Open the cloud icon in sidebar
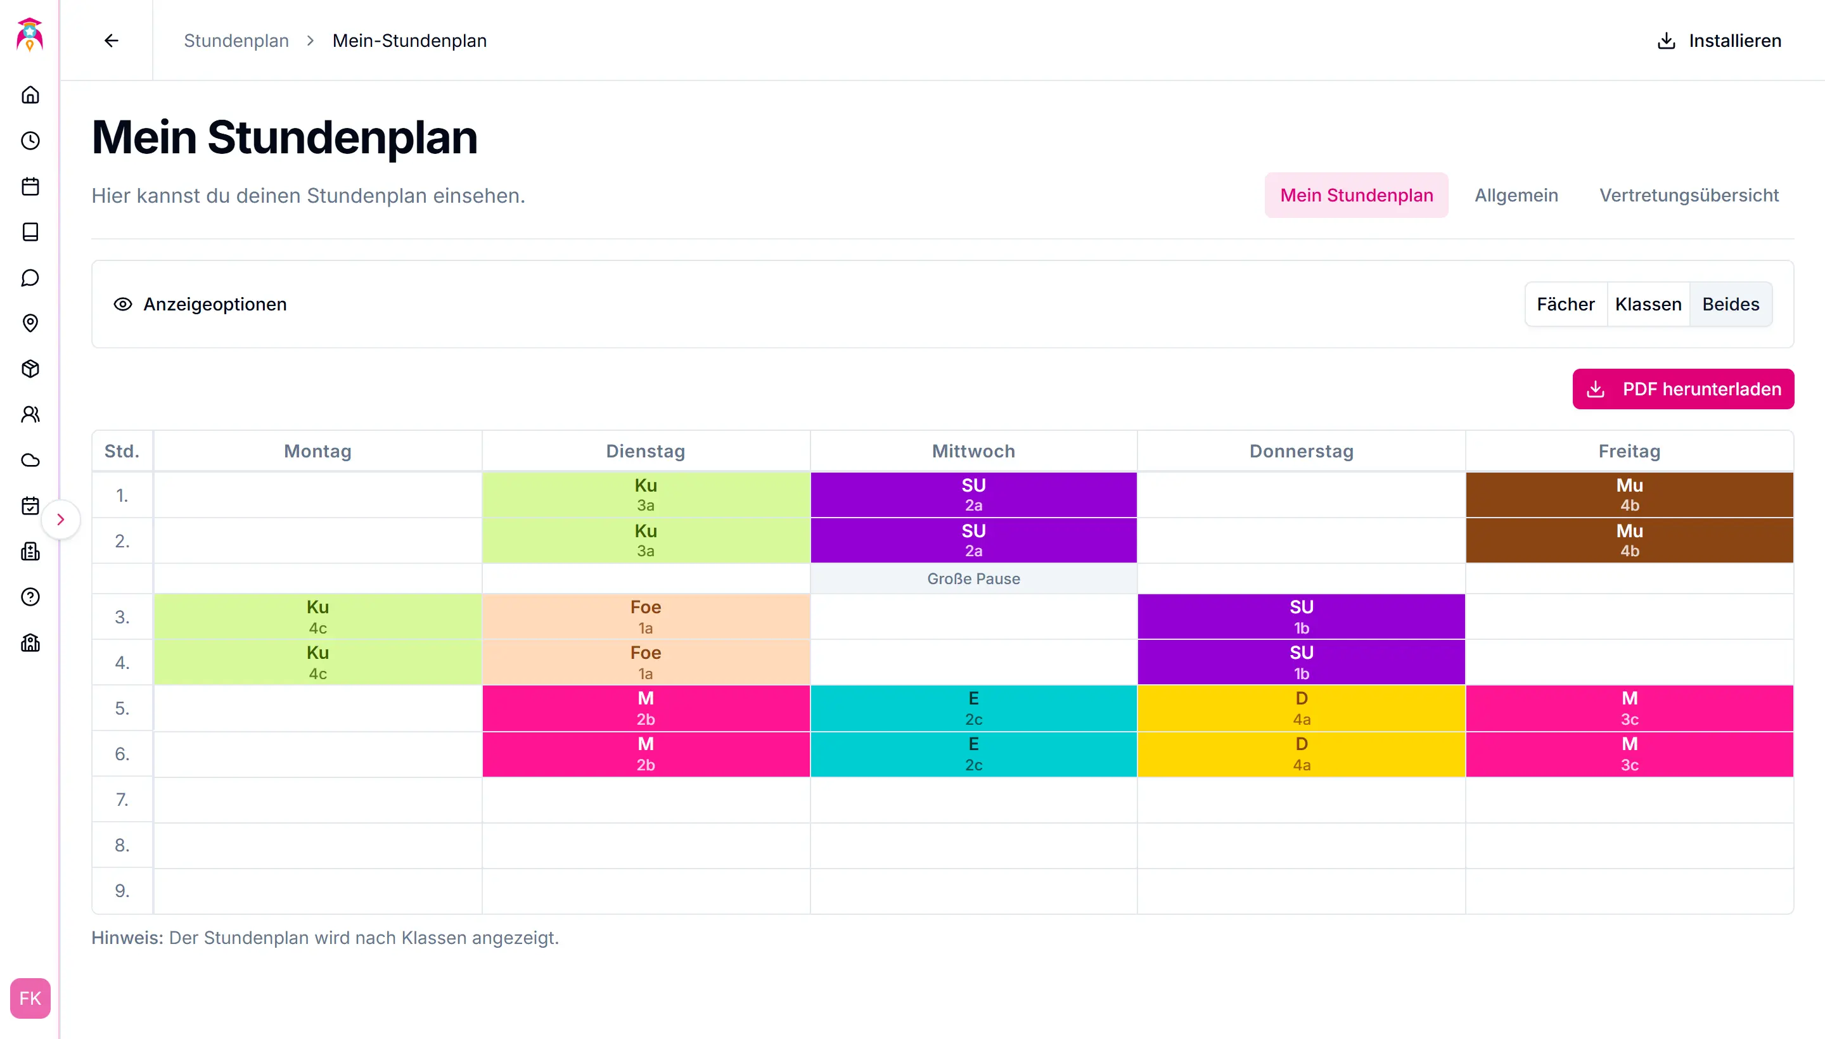 click(x=30, y=461)
